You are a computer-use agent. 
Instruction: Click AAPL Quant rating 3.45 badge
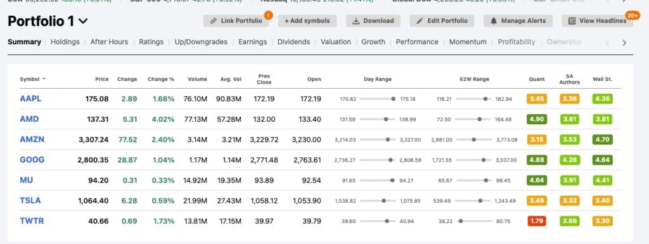coord(537,99)
